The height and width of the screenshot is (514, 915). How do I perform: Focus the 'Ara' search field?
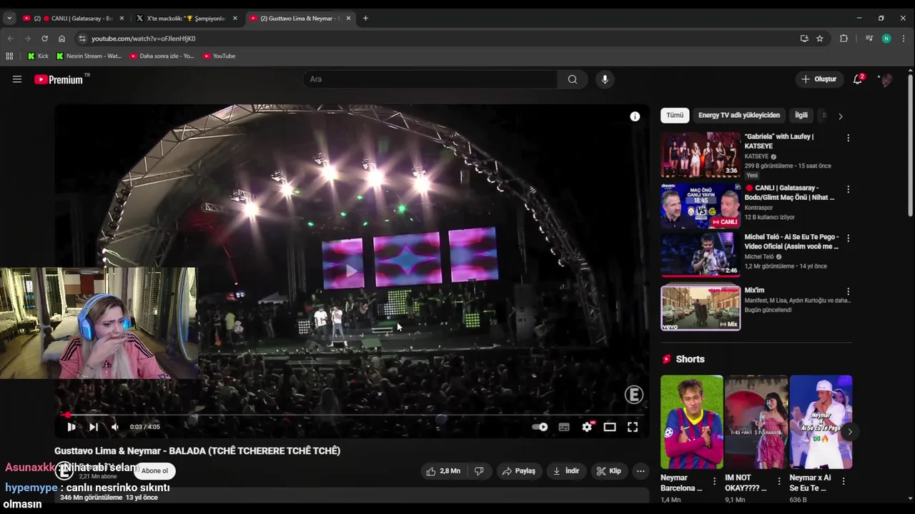(430, 79)
